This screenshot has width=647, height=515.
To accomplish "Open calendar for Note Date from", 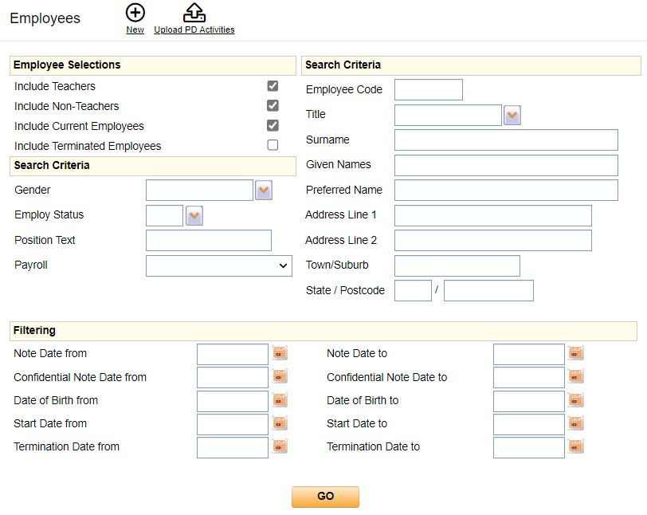I will coord(280,353).
